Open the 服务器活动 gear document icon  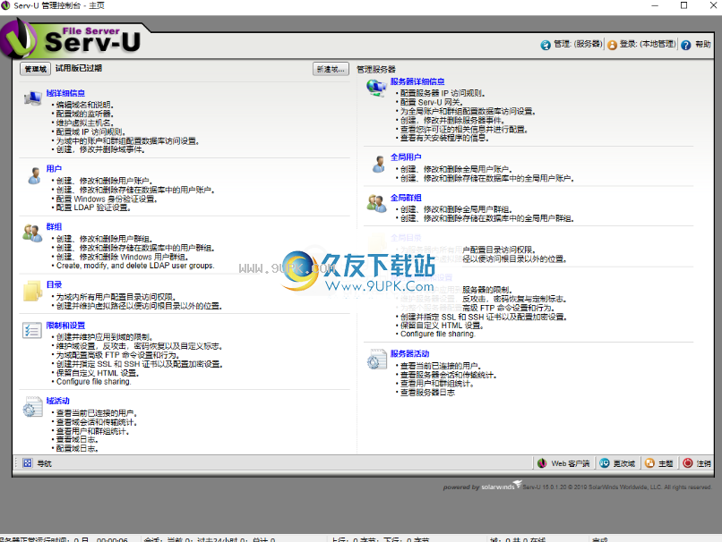click(x=376, y=359)
